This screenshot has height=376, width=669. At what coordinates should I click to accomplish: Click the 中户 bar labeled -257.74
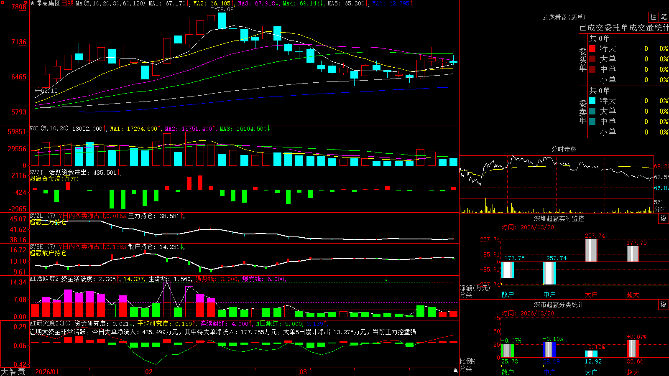[x=549, y=273]
